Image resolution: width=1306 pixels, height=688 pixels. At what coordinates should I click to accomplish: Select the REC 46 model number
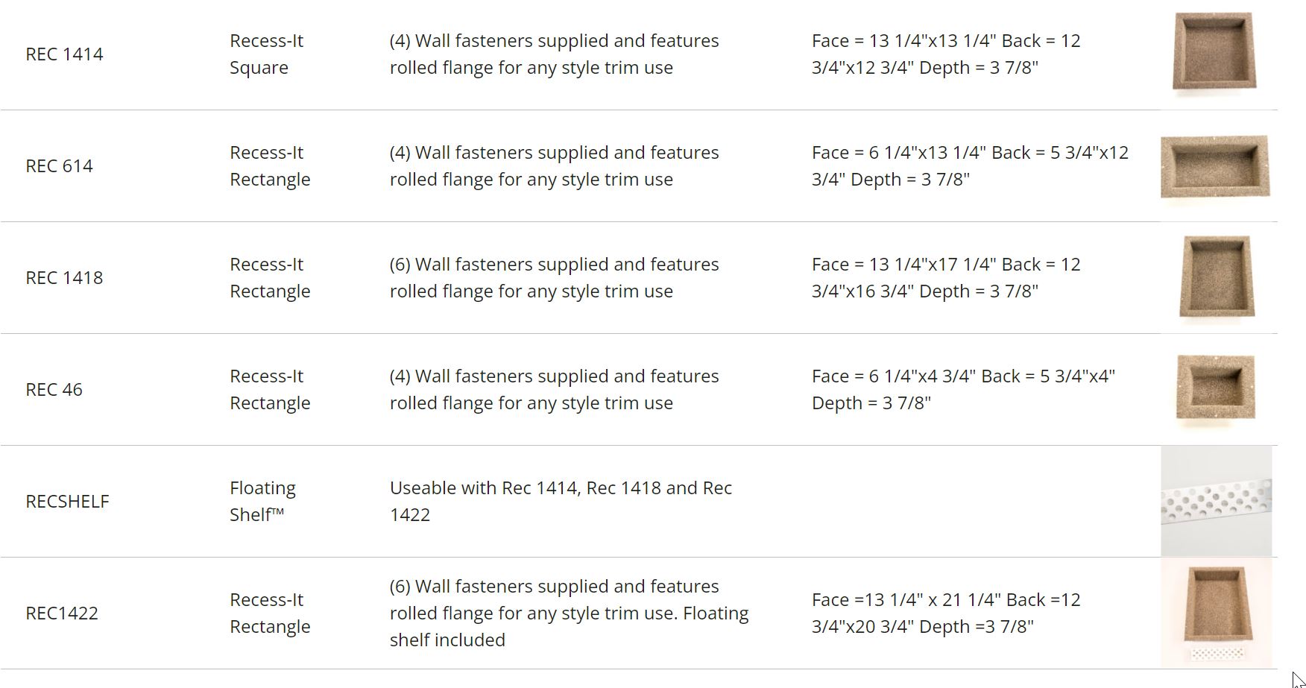point(54,390)
